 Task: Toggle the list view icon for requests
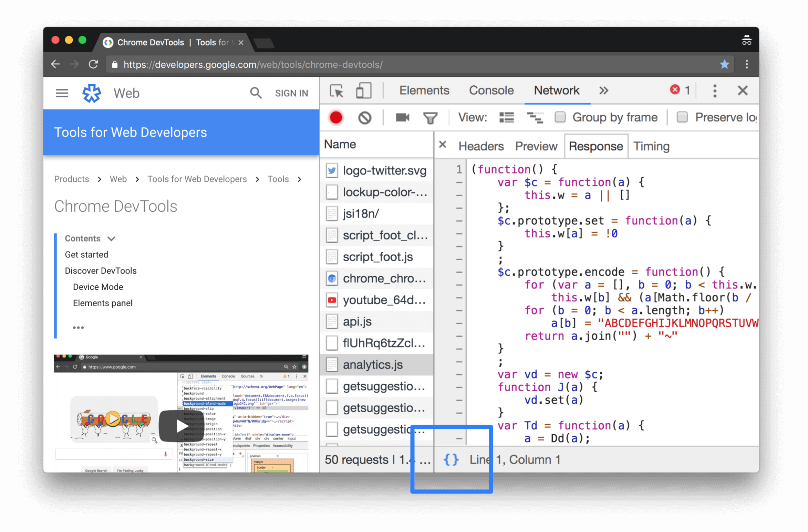[x=506, y=117]
